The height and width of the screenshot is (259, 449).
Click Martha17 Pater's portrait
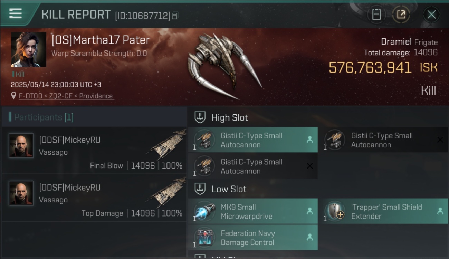click(x=29, y=49)
